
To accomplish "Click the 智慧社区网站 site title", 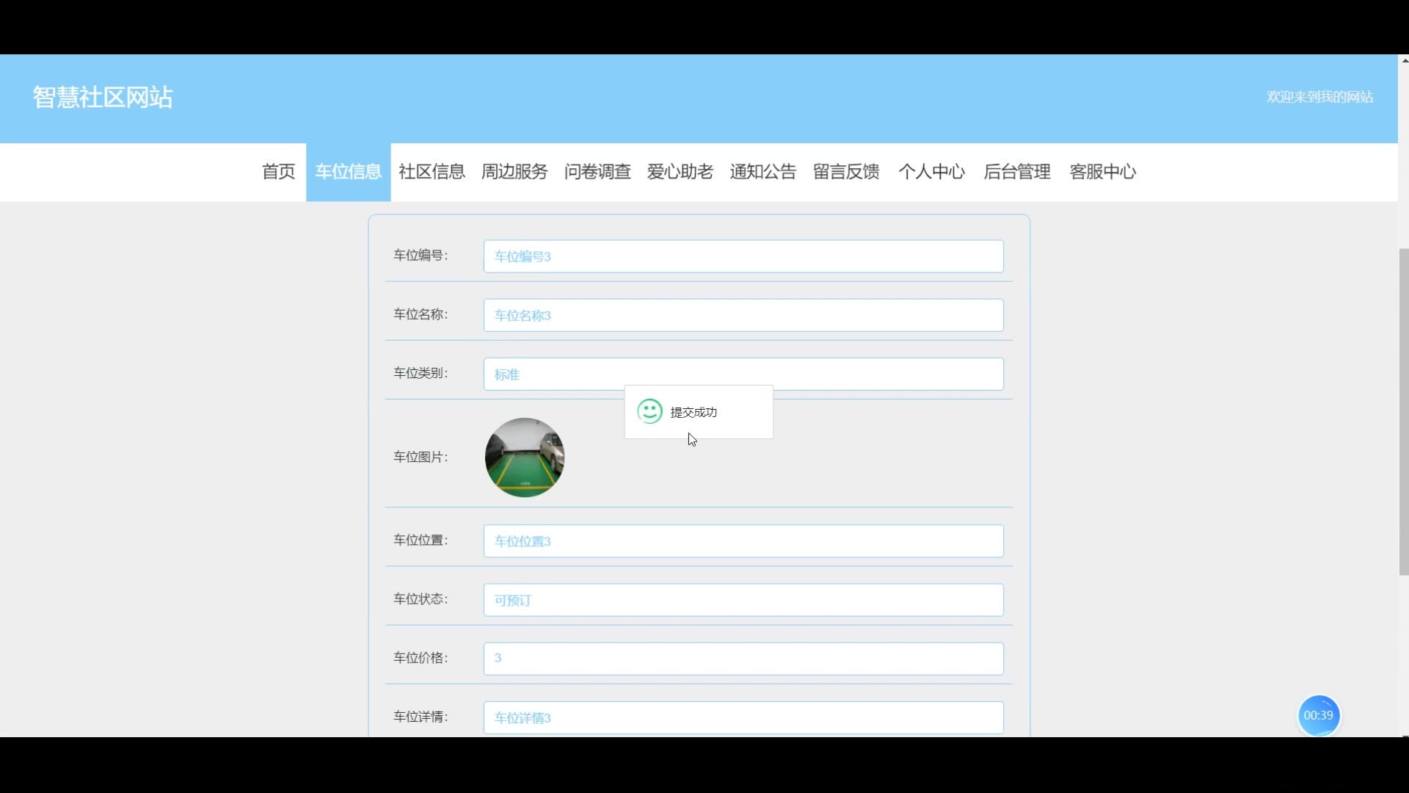I will 103,97.
